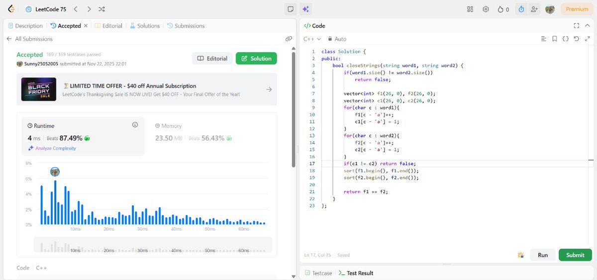
Task: Open the layout grid icon
Action: [x=470, y=9]
